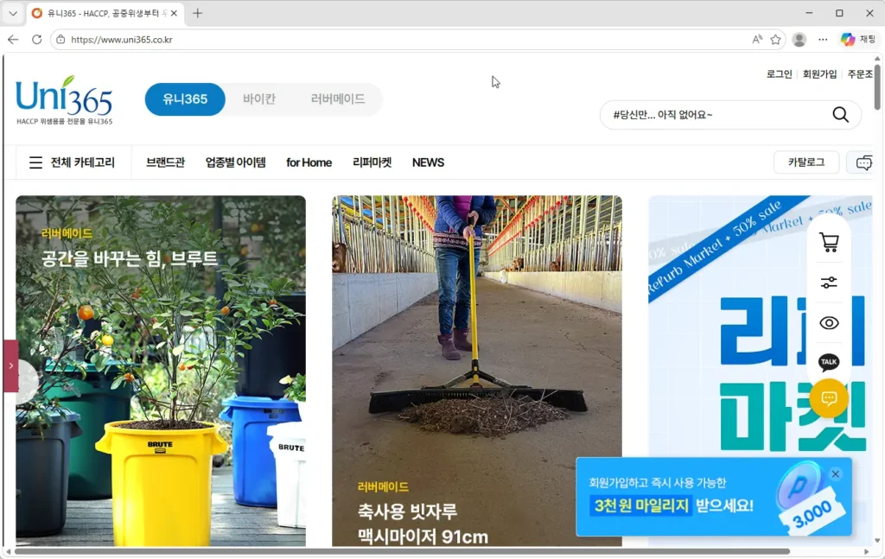Click the 3천원 마일리지 받으세요 popup
Image resolution: width=885 pixels, height=559 pixels.
(713, 497)
